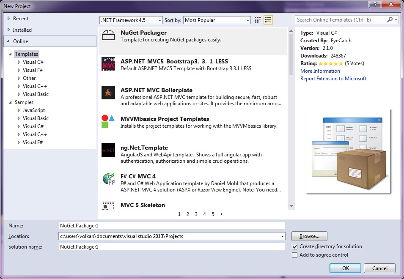Click the MVVMbasics shapes icon
Viewport: 404px width, 279px height.
pos(108,121)
